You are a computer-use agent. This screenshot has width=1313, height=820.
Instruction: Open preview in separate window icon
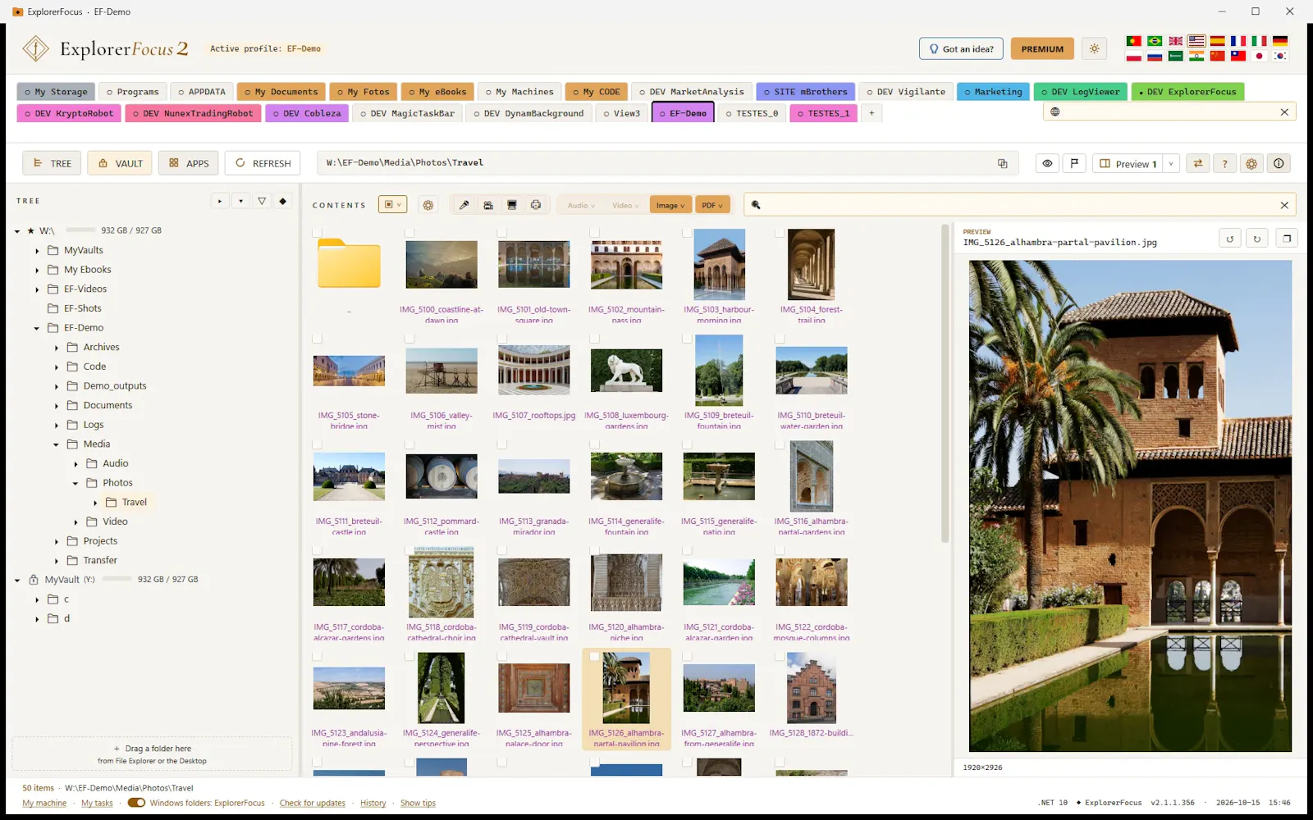click(x=1287, y=239)
